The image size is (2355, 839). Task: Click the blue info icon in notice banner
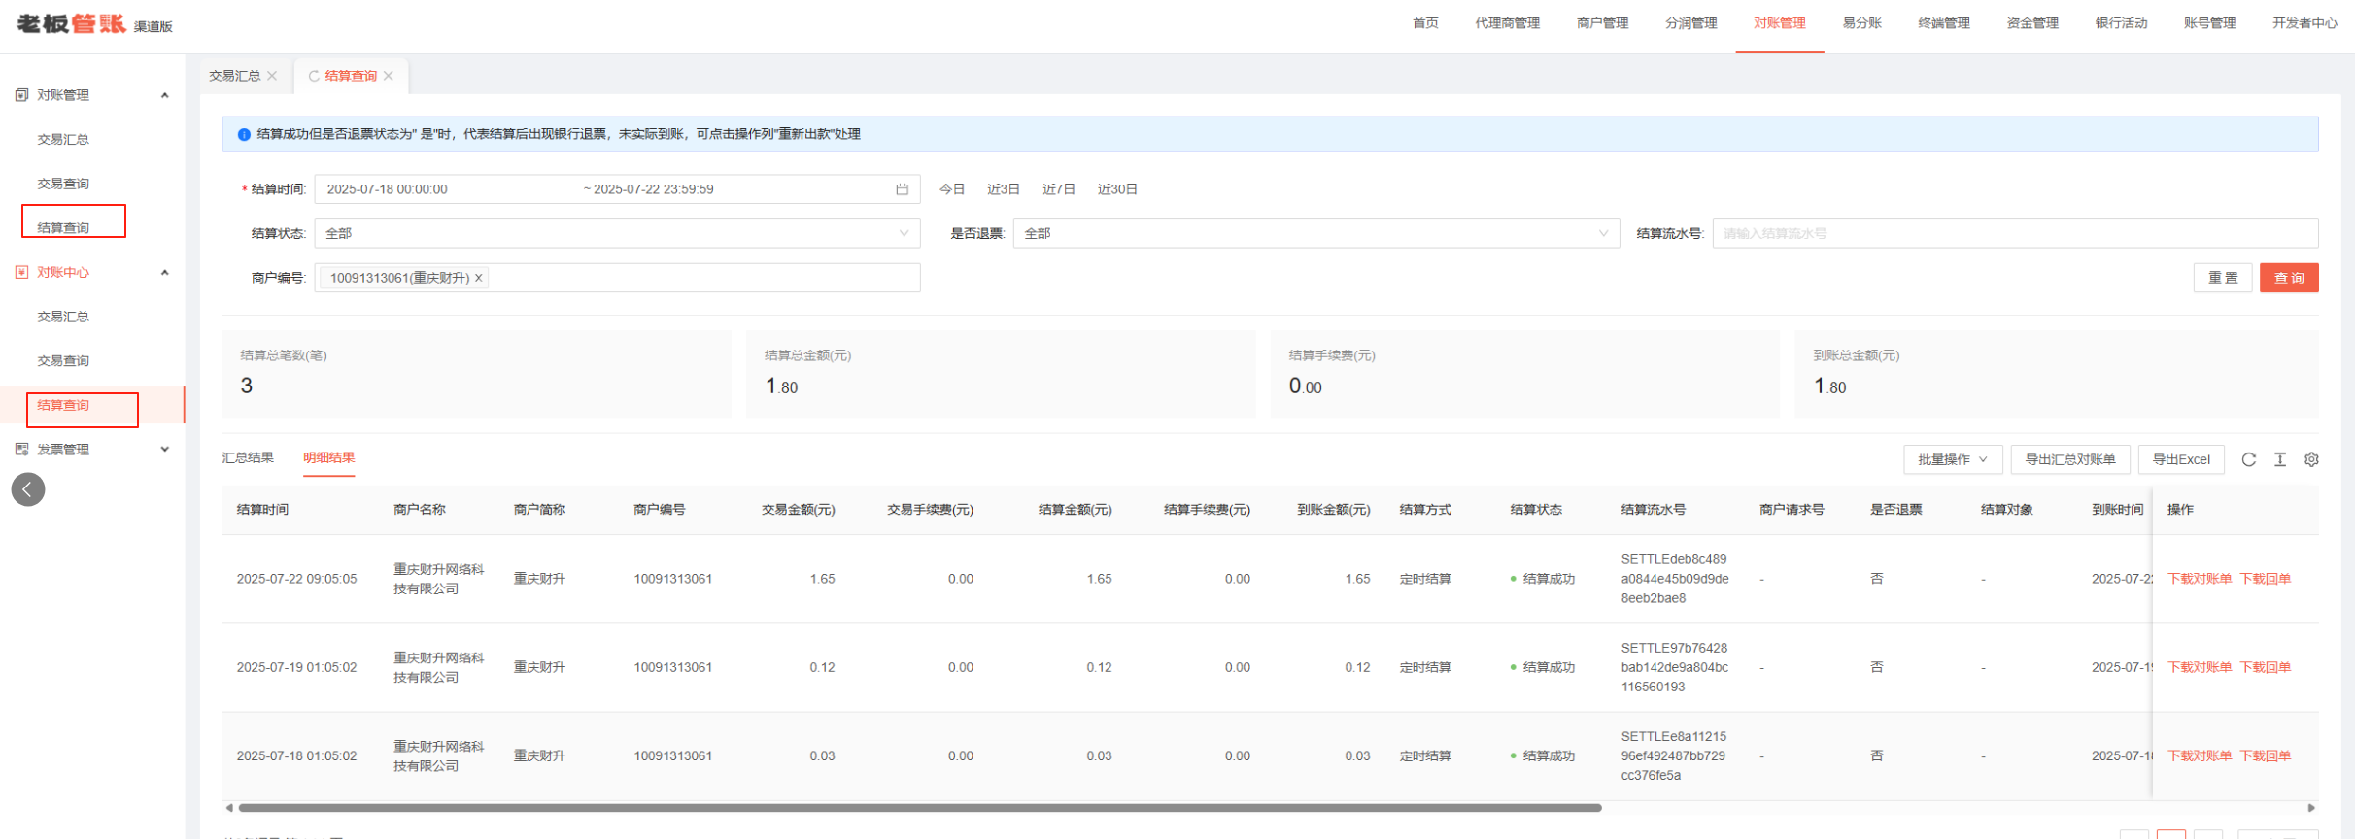pos(244,134)
